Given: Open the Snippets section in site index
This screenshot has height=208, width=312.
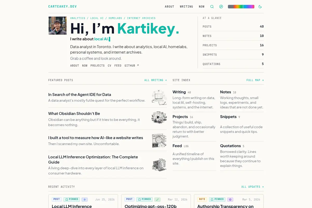Looking at the screenshot, I should 228,117.
